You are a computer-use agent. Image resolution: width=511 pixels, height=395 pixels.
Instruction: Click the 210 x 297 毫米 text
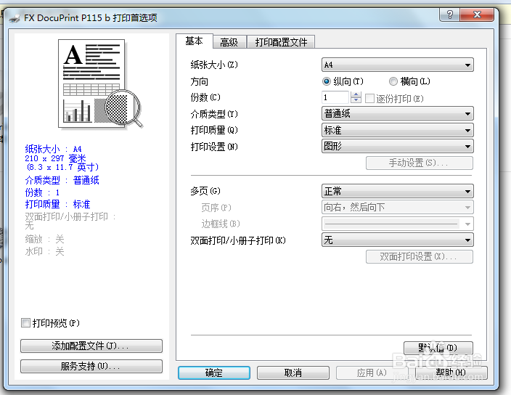[x=55, y=158]
